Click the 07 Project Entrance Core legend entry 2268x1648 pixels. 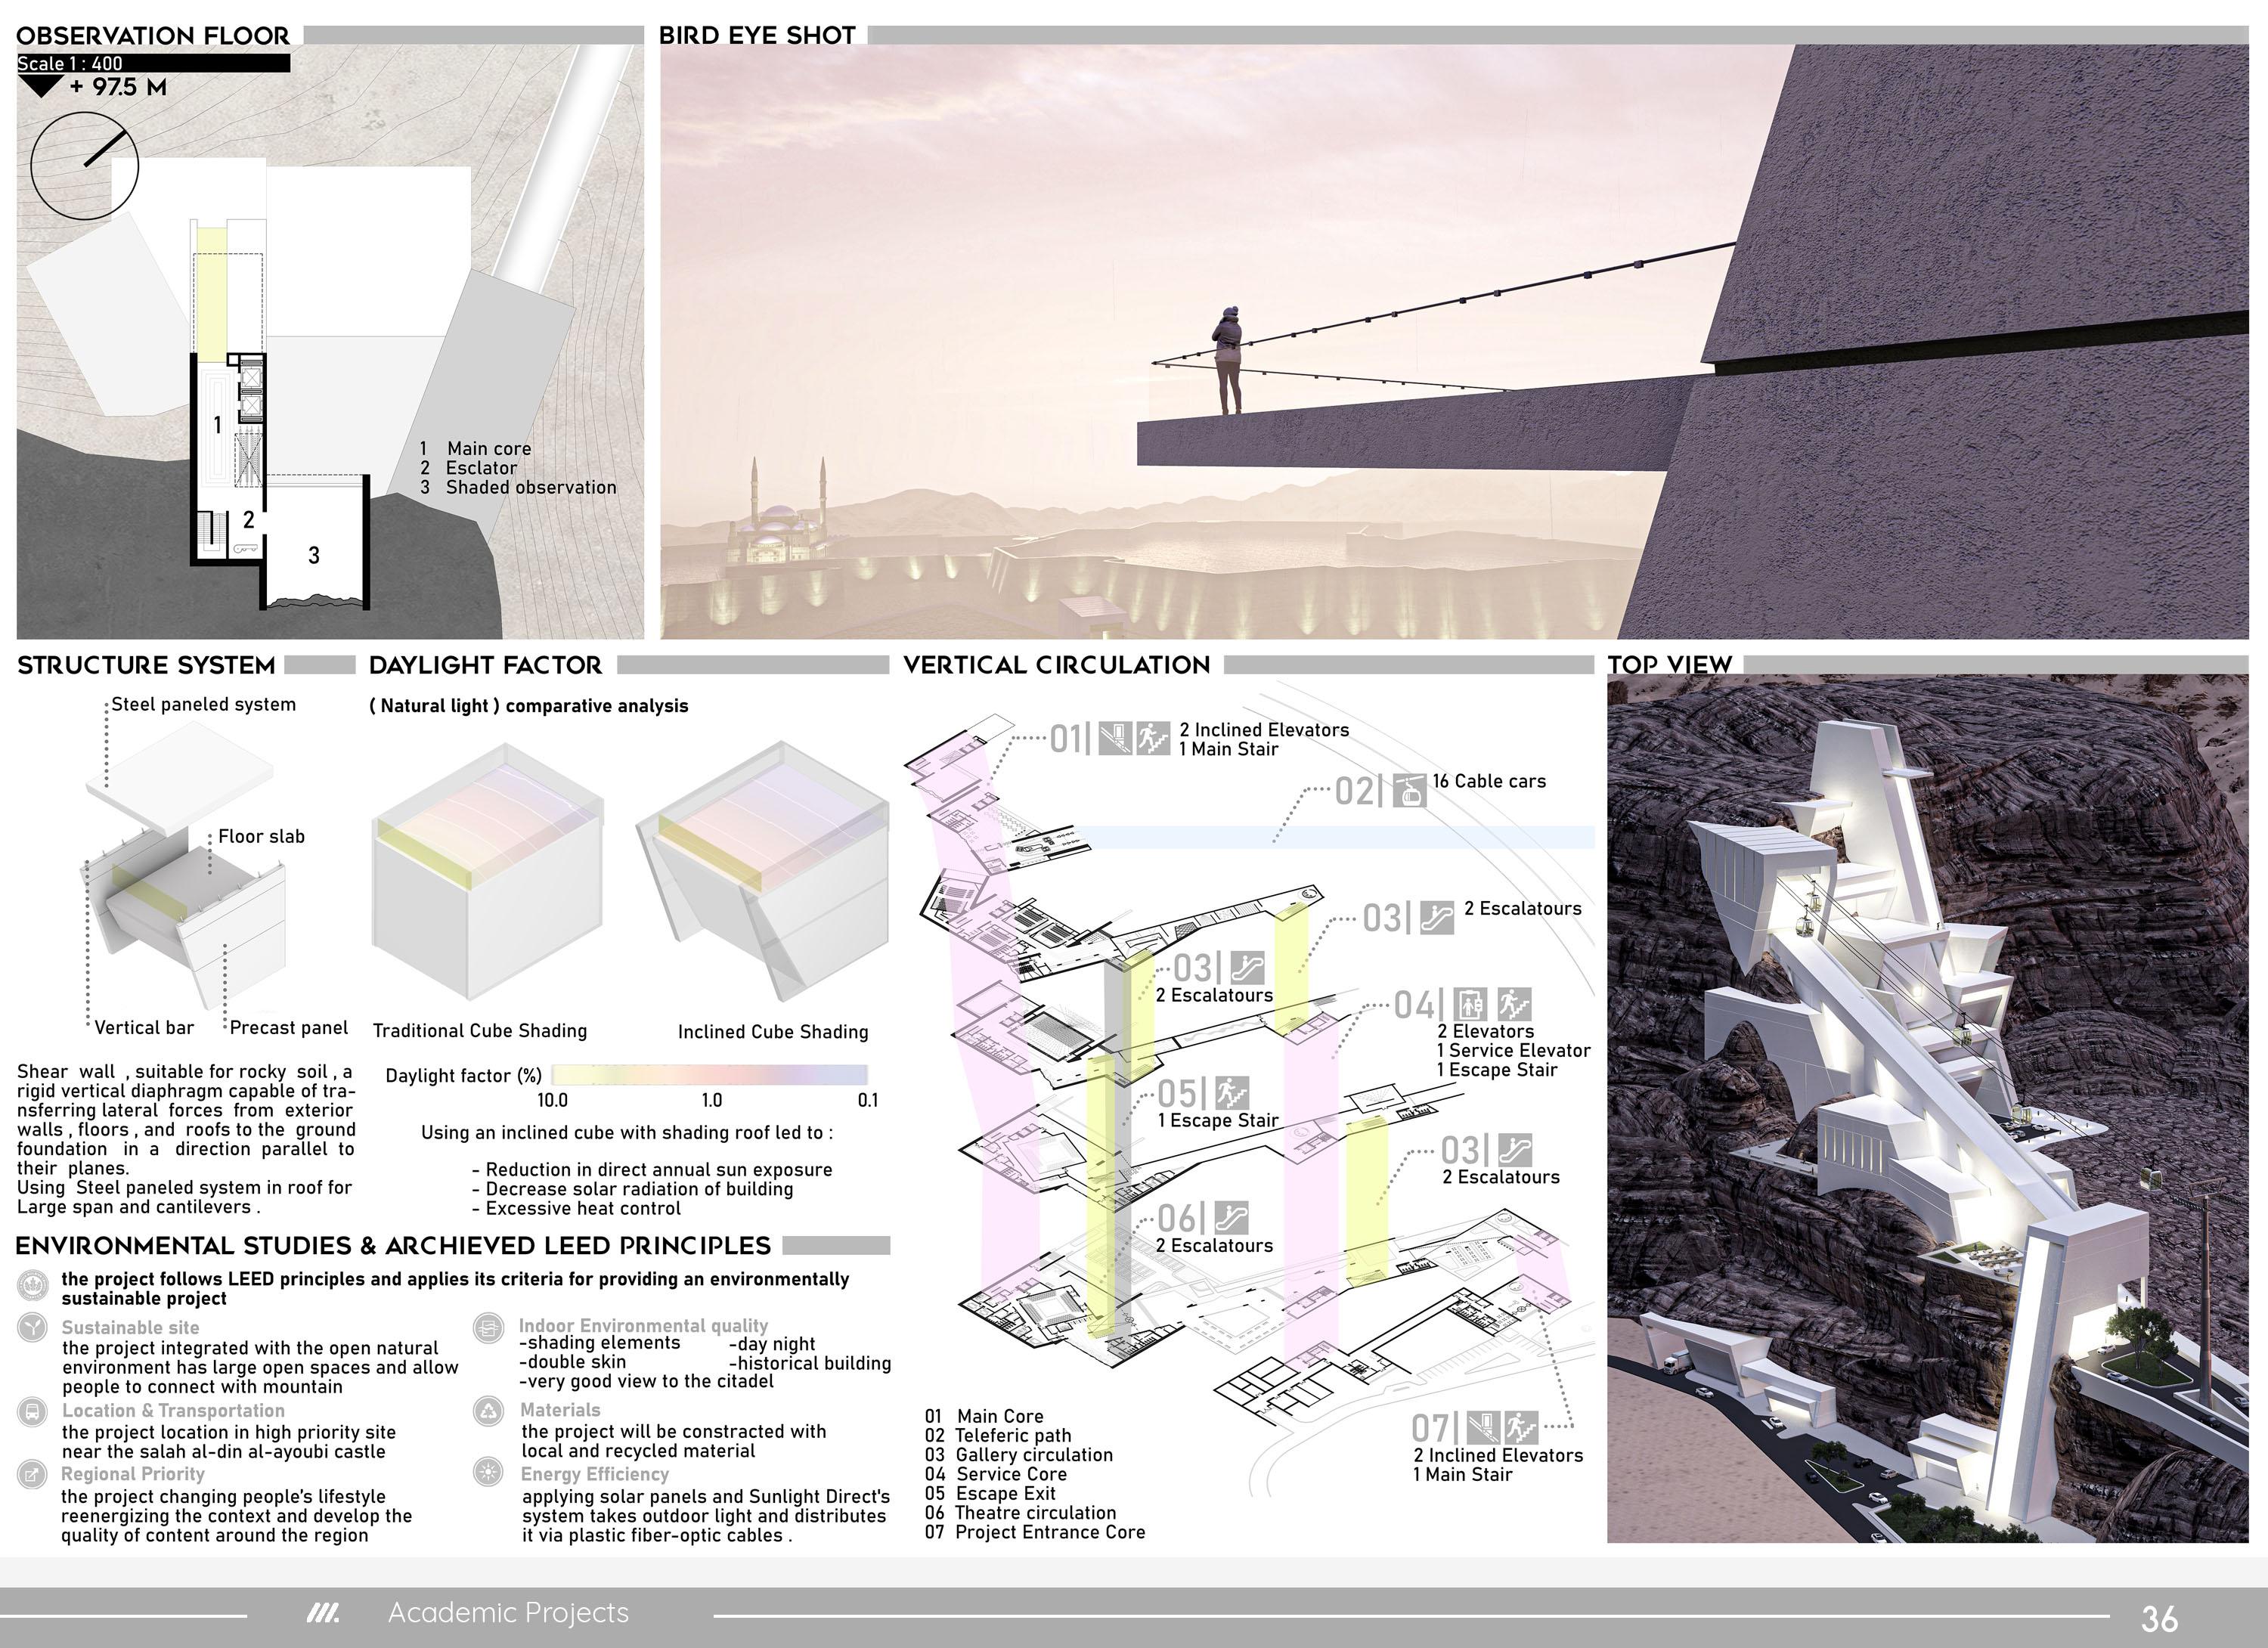(1035, 1532)
